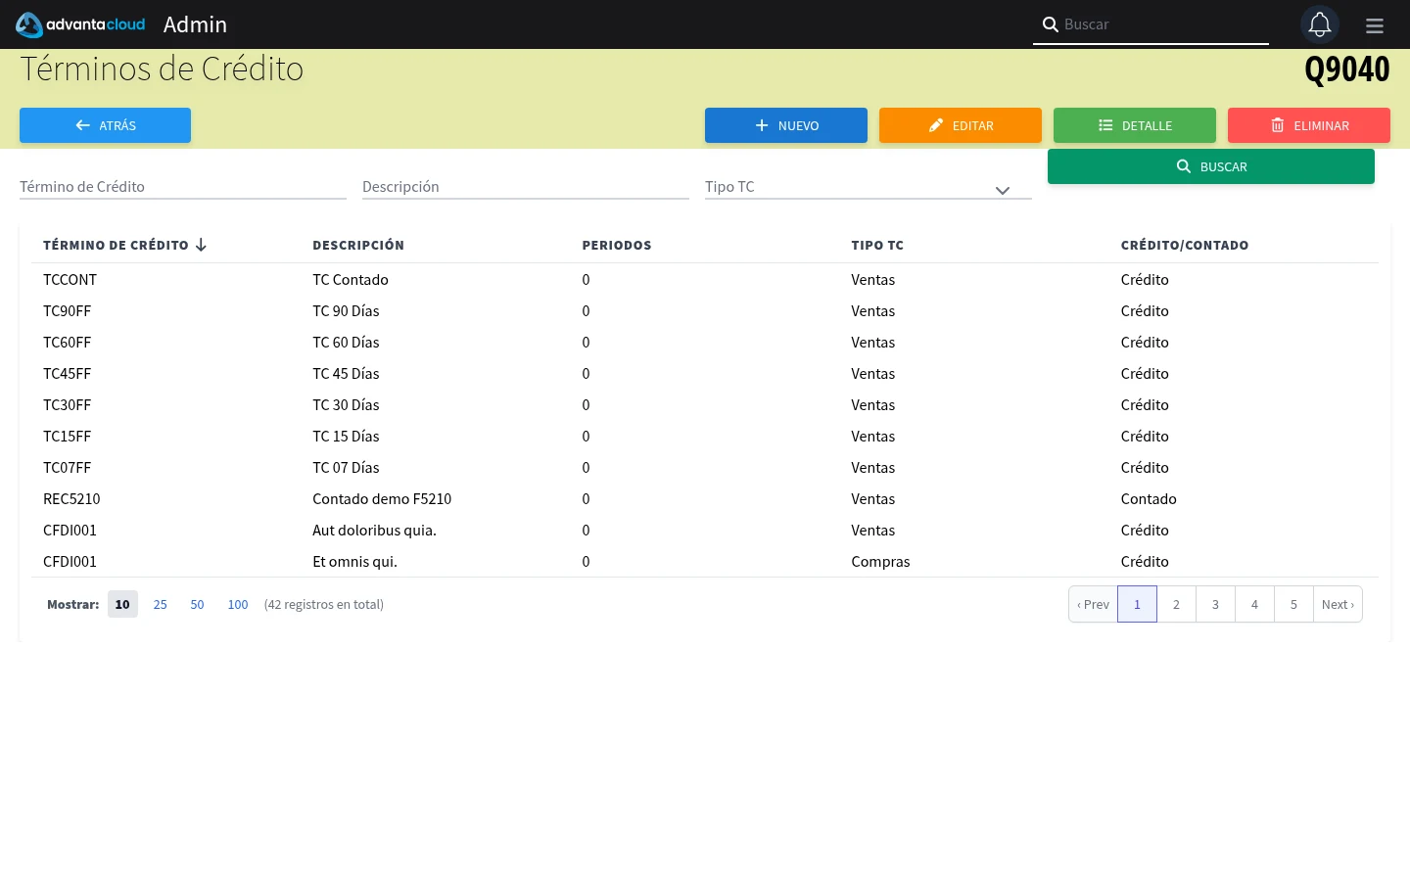Click the 'Contado' value in REC5210 row

click(x=1149, y=498)
